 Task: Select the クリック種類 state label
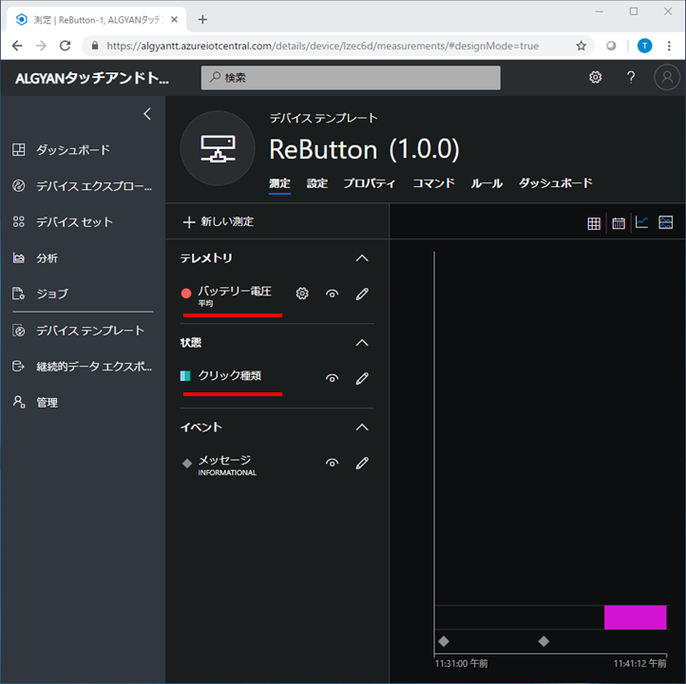(230, 375)
